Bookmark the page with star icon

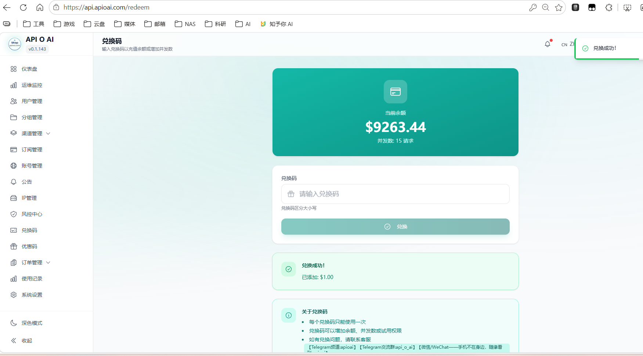pyautogui.click(x=559, y=7)
